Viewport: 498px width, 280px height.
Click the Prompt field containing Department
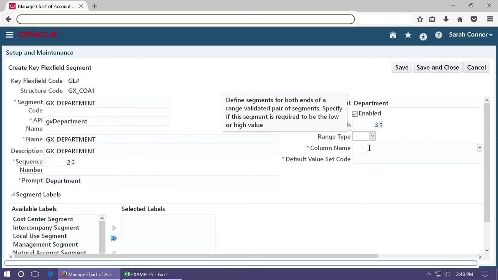pyautogui.click(x=161, y=180)
